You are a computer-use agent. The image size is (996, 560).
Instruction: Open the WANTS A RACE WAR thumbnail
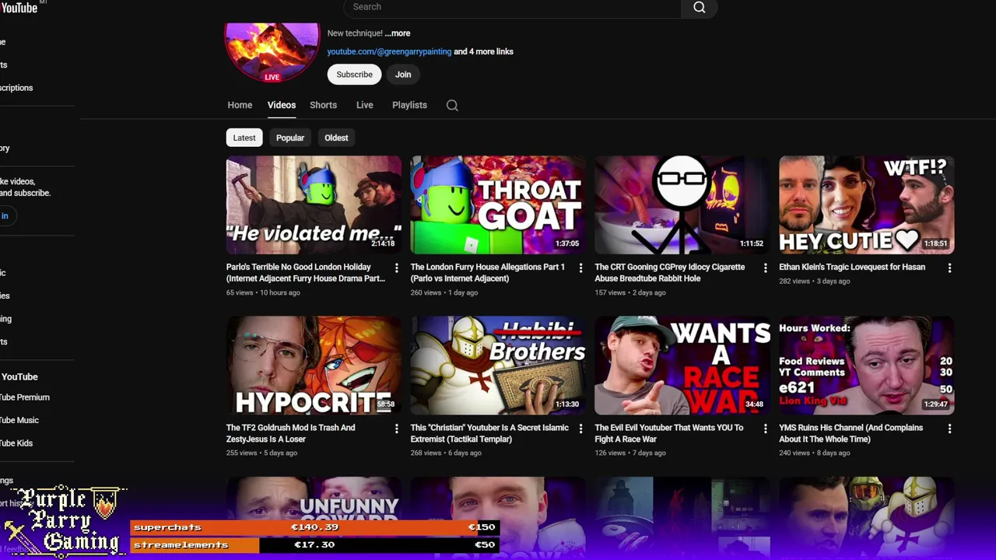coord(682,366)
